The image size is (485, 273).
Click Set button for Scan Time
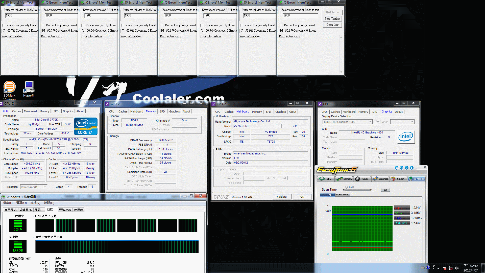click(x=385, y=190)
